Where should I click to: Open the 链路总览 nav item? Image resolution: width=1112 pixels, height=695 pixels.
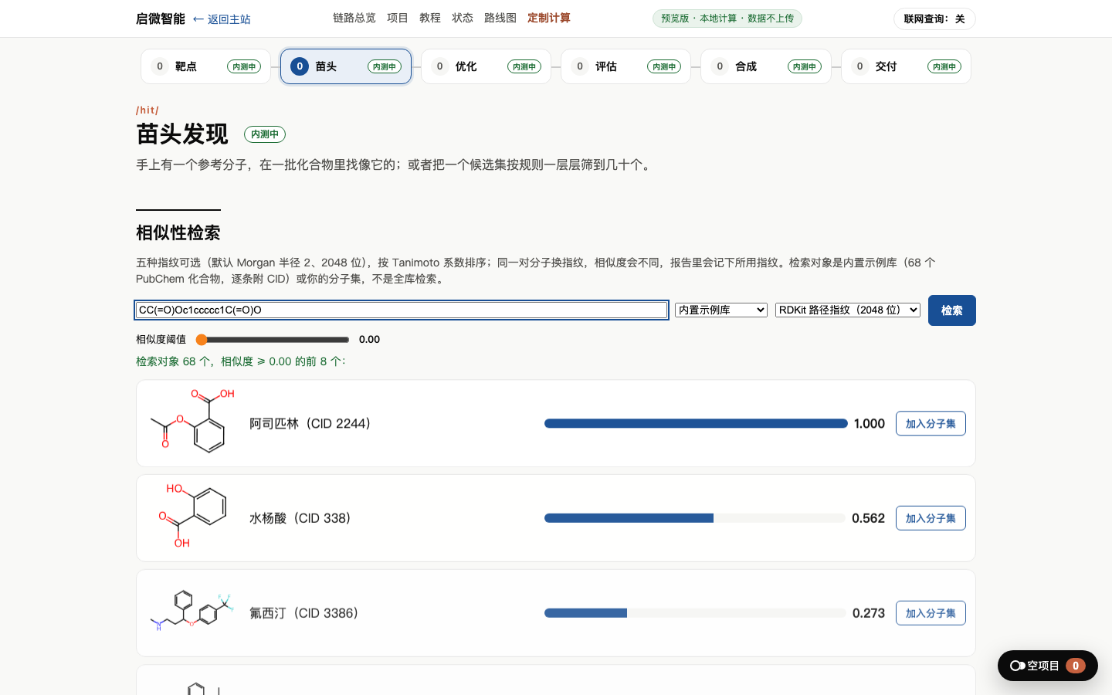354,18
